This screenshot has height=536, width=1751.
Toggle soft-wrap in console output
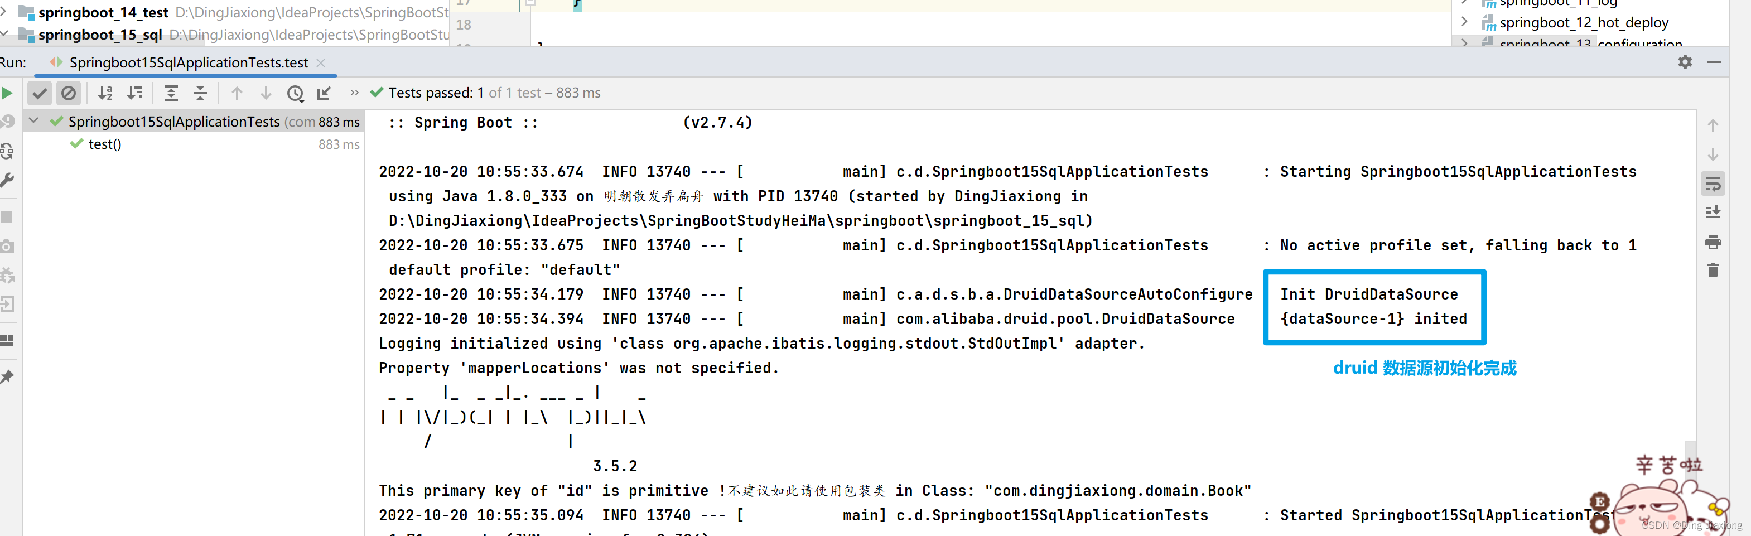(1713, 184)
